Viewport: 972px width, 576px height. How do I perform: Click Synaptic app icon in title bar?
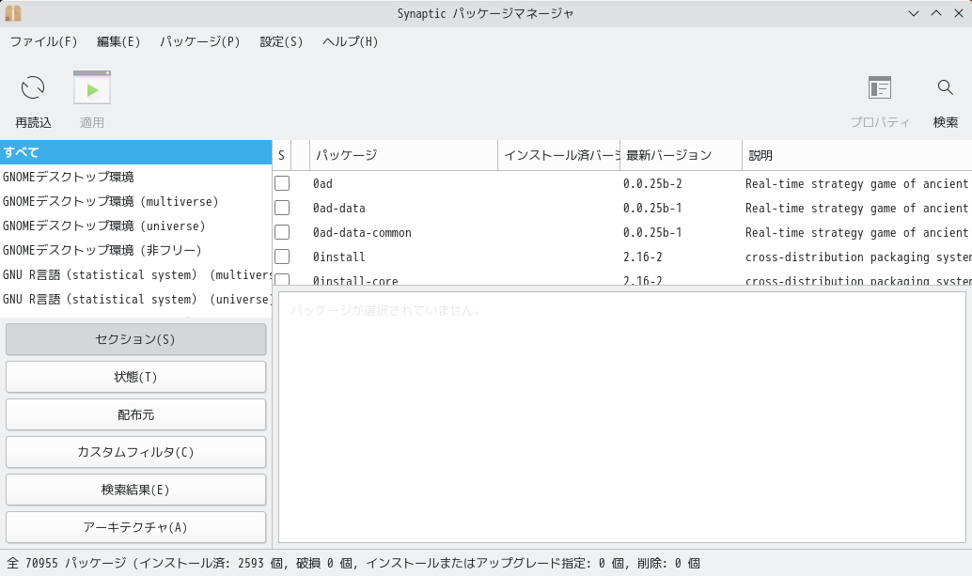(x=13, y=13)
